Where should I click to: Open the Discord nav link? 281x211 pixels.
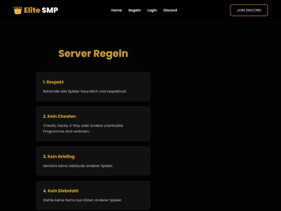click(170, 10)
